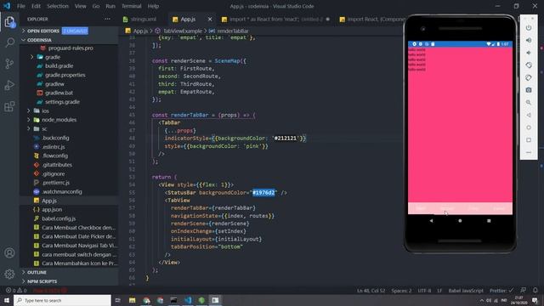Open the File menu
This screenshot has height=306, width=544.
pos(21,6)
